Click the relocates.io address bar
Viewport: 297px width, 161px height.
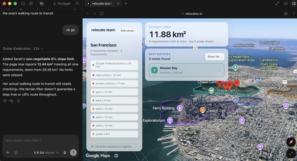[x=192, y=14]
